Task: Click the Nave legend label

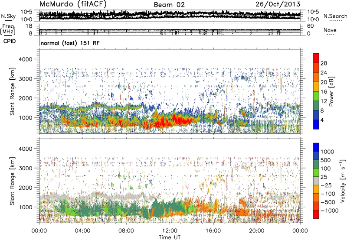Action: tap(330, 30)
